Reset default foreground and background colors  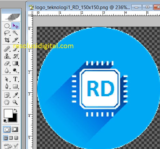click(x=5, y=121)
